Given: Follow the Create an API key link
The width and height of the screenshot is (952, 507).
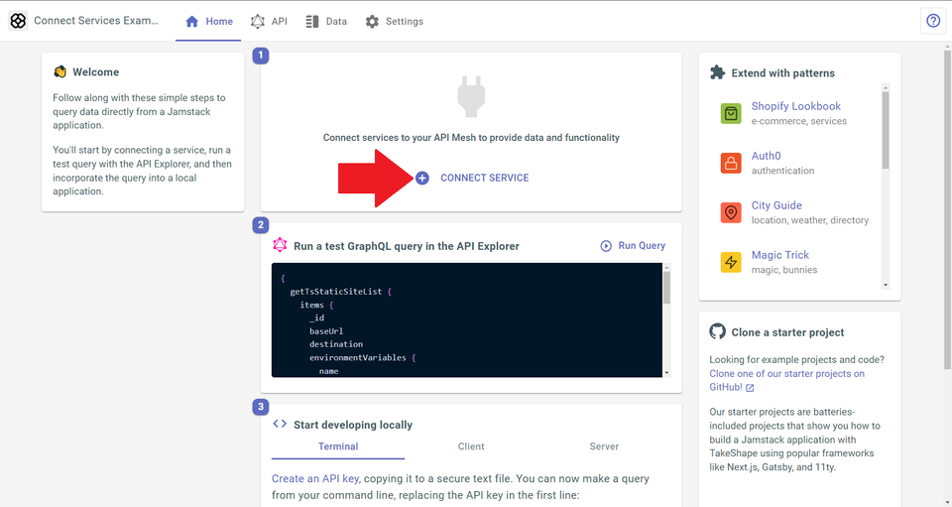Looking at the screenshot, I should (315, 478).
